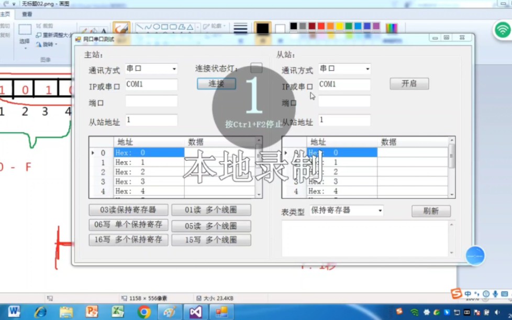
Task: Open Visual Studio from the taskbar
Action: (195, 313)
